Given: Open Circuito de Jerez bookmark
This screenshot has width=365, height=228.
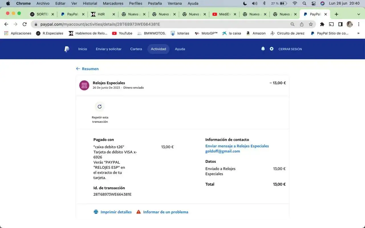Looking at the screenshot, I should [x=287, y=33].
